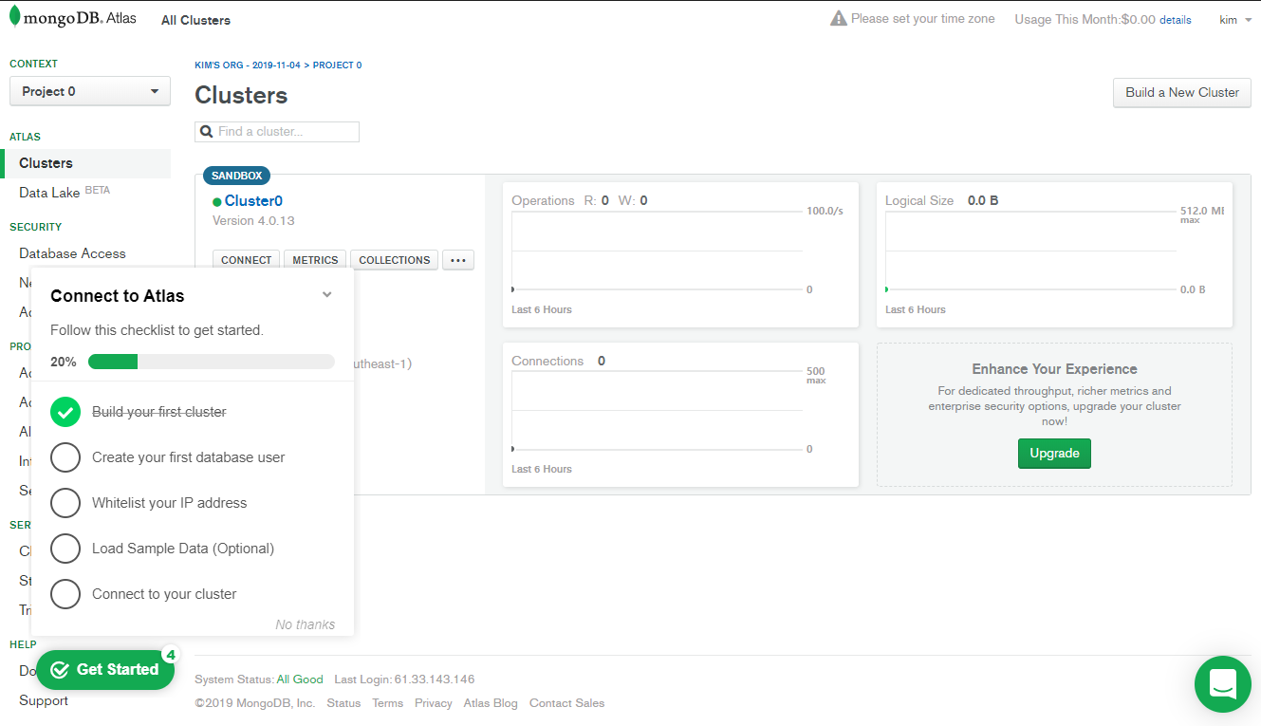
Task: Click the MongoDB Atlas leaf logo
Action: 14,17
